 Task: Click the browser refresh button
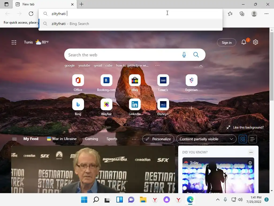[31, 14]
